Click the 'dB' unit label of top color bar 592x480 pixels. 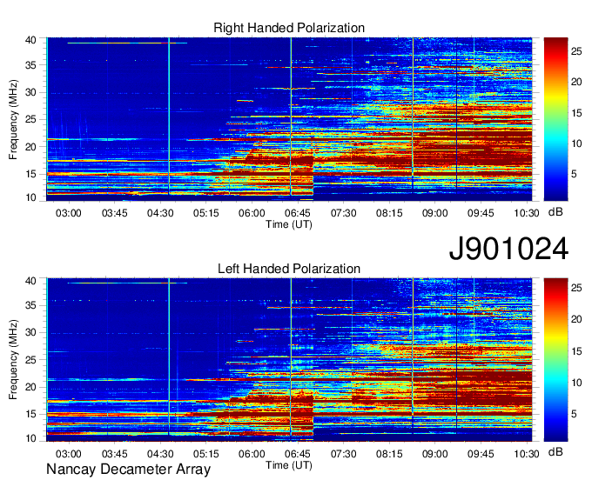tap(555, 212)
